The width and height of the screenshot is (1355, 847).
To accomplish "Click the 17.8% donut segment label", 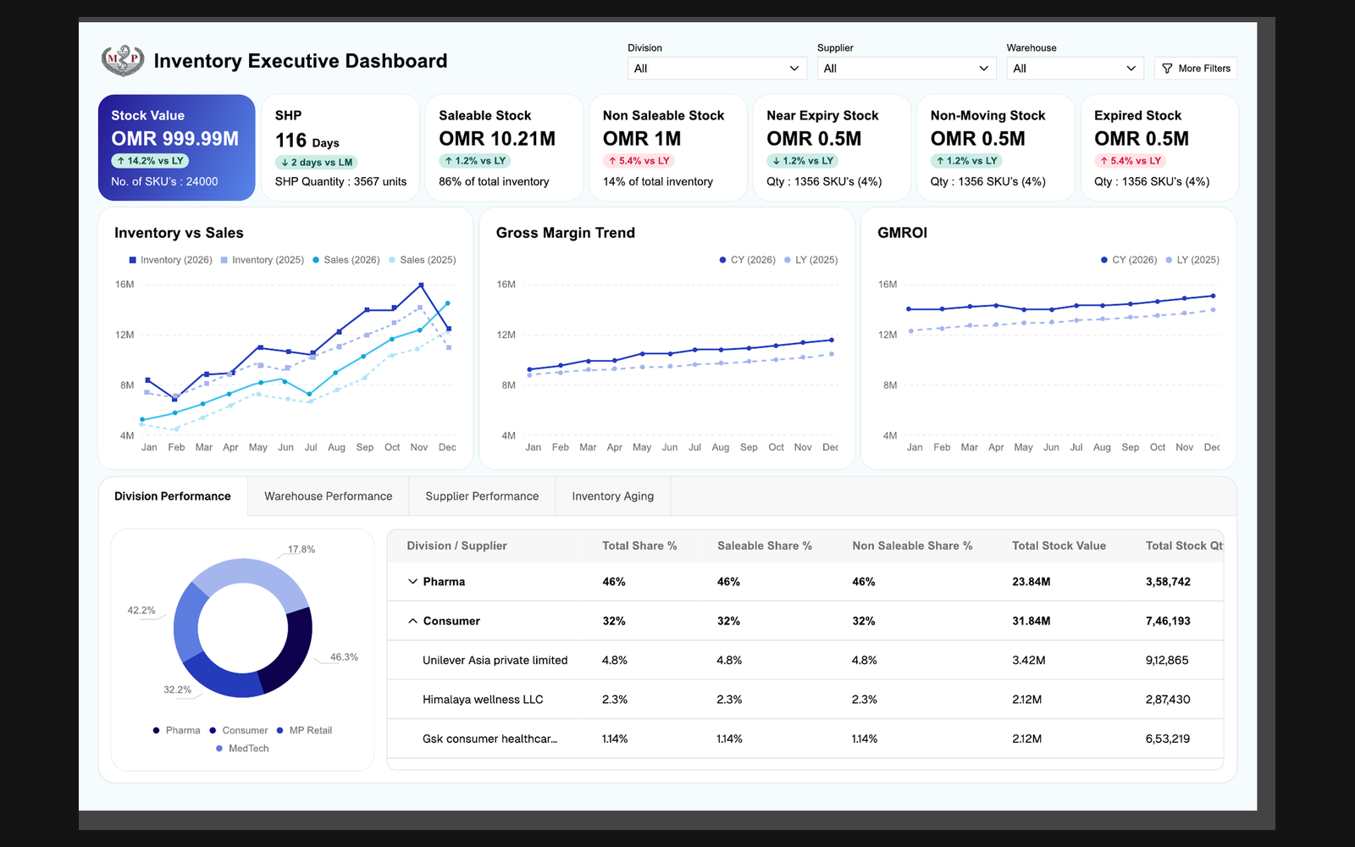I will point(301,550).
